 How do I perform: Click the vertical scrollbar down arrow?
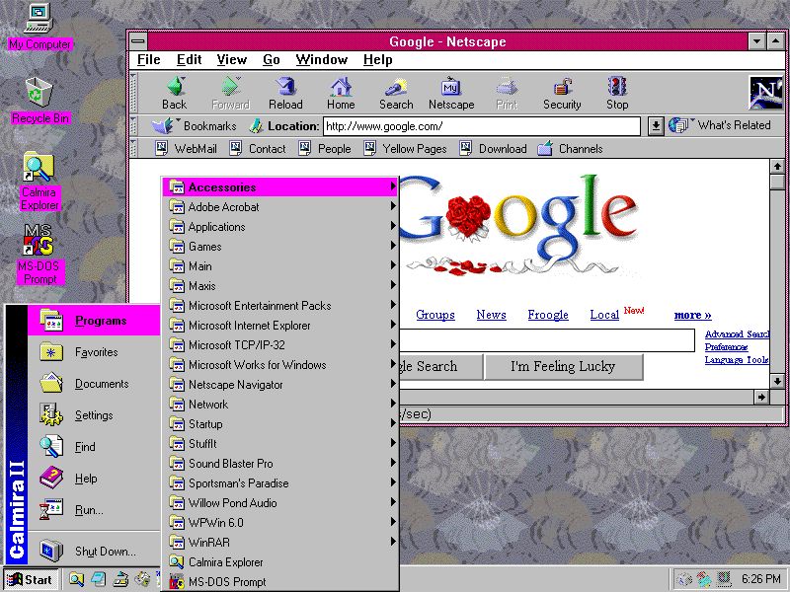pyautogui.click(x=777, y=381)
